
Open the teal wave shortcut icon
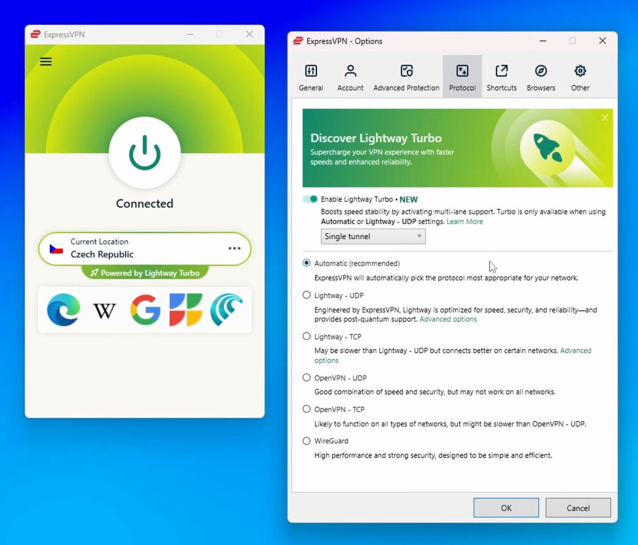click(227, 310)
